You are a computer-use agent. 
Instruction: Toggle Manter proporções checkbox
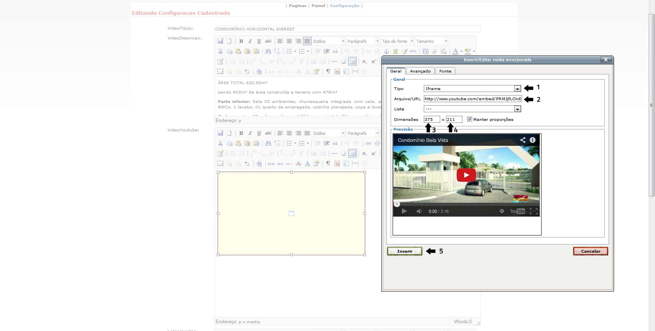point(469,119)
